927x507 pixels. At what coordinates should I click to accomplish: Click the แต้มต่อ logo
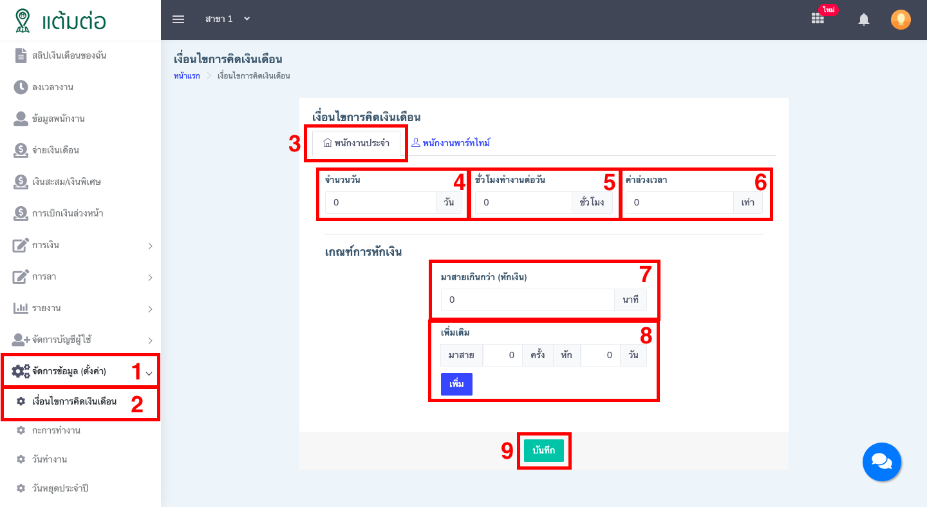61,20
